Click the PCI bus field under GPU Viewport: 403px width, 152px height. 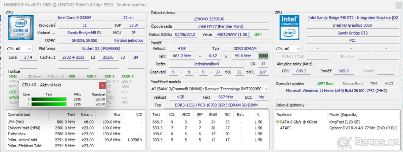(x=352, y=41)
